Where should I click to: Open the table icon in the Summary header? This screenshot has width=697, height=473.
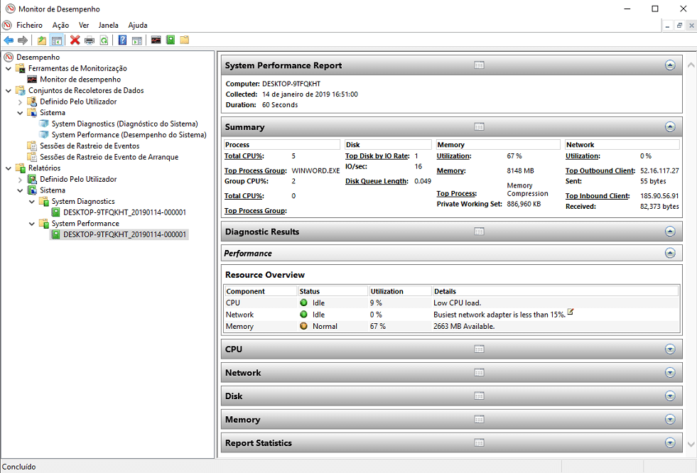click(x=479, y=127)
